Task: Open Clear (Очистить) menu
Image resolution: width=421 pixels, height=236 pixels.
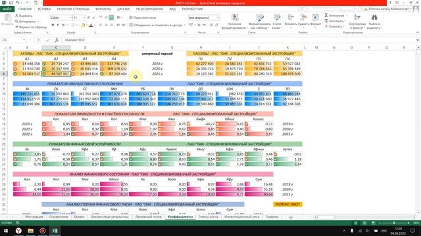Action: tap(334, 26)
